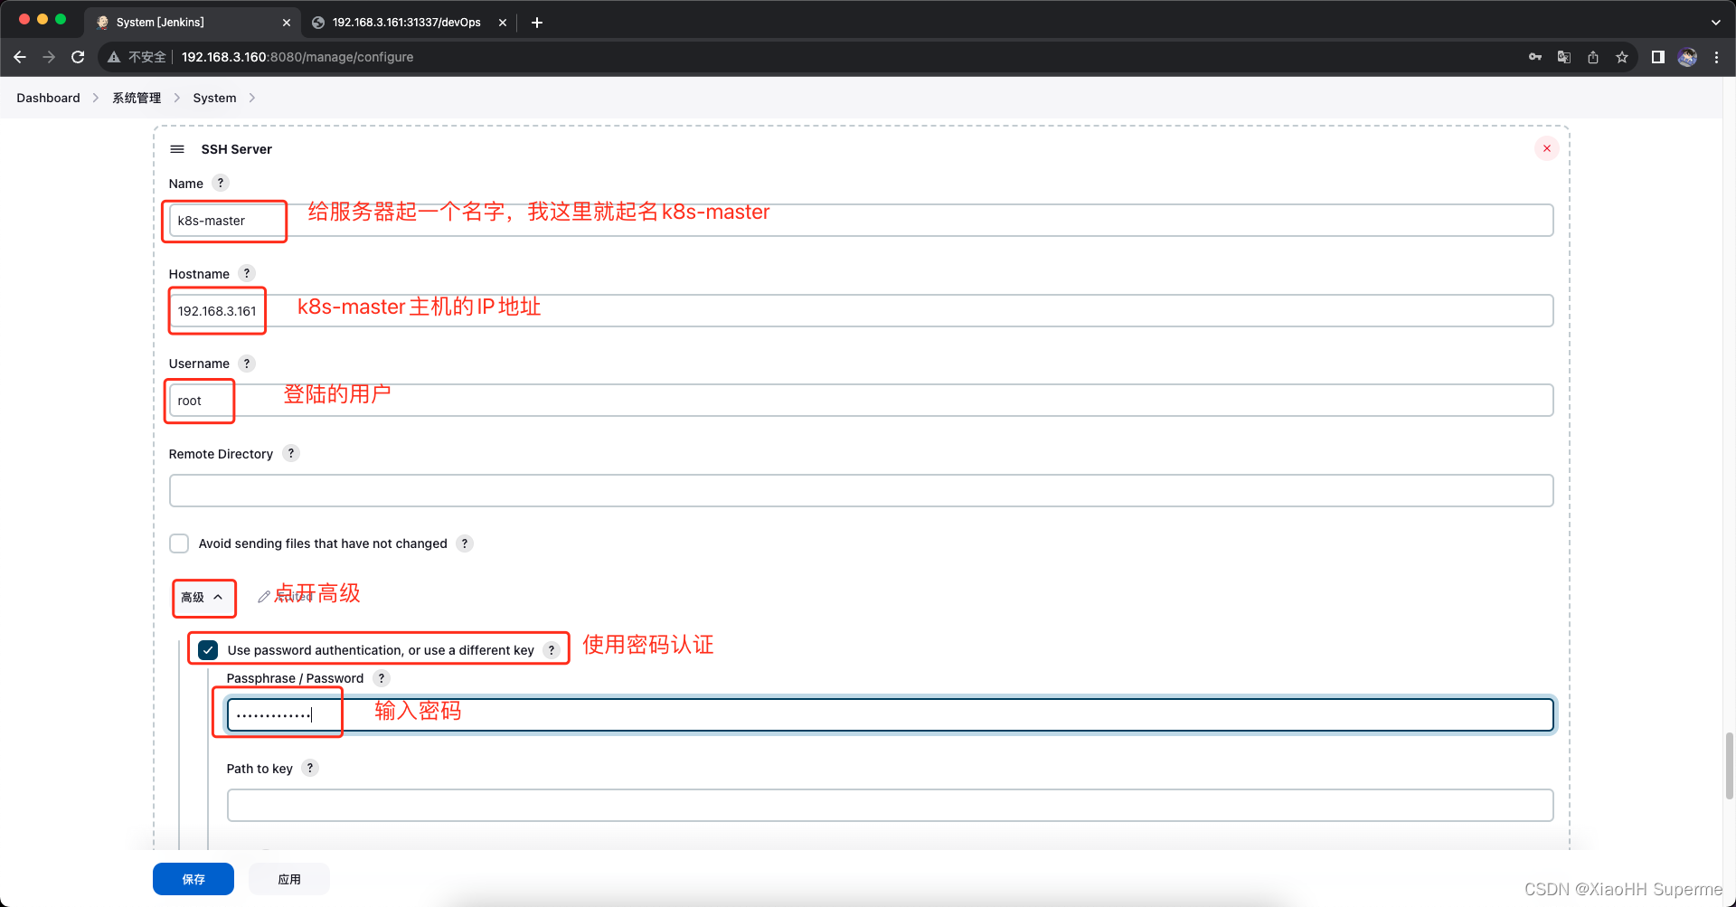Click the page vertical scrollbar thumb

coord(1730,766)
